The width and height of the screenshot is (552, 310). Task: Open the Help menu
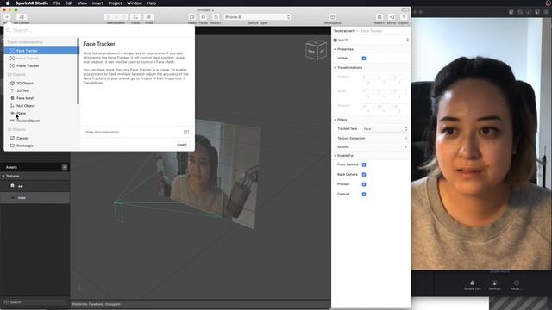click(152, 3)
